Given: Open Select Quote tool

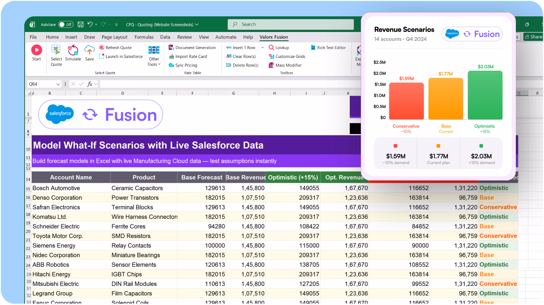Looking at the screenshot, I should coord(56,55).
